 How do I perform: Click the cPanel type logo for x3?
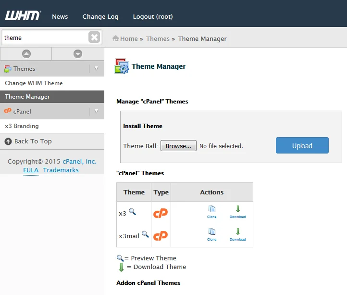click(161, 213)
